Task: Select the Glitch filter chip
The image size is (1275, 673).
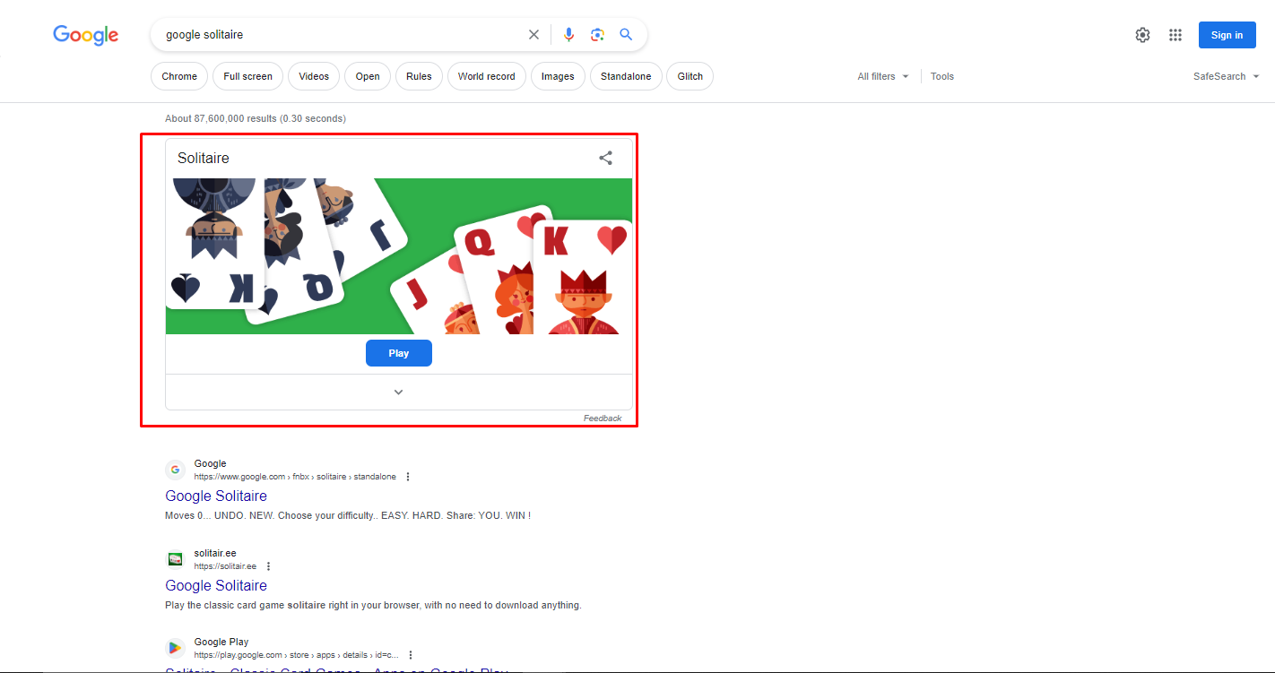Action: coord(690,76)
